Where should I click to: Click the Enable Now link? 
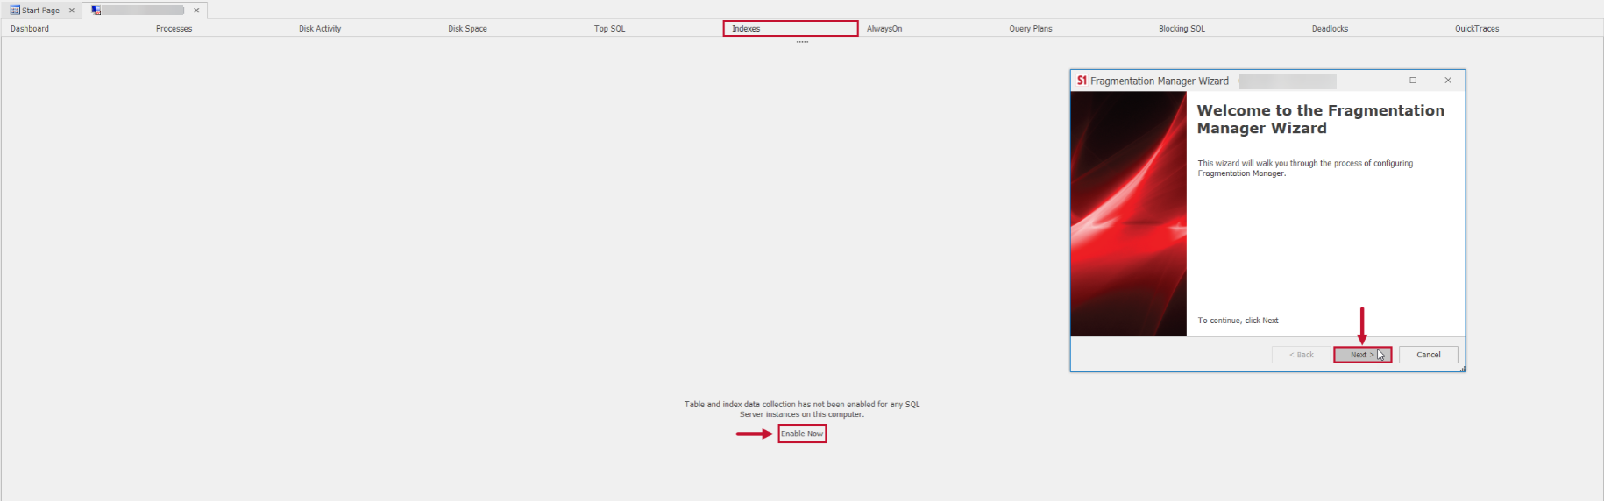(x=802, y=434)
